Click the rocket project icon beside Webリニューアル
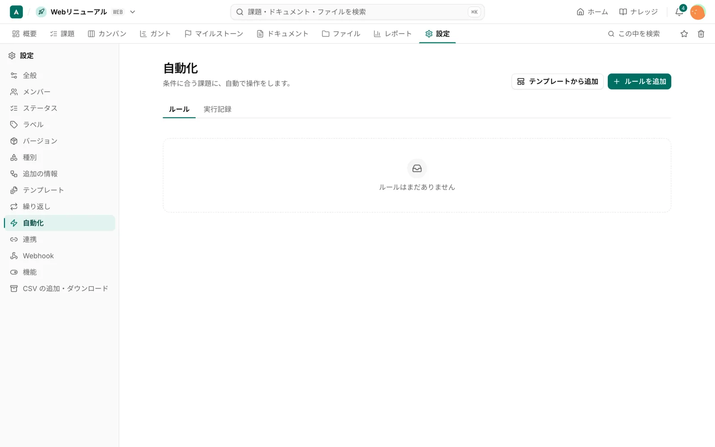This screenshot has height=447, width=715. click(41, 12)
